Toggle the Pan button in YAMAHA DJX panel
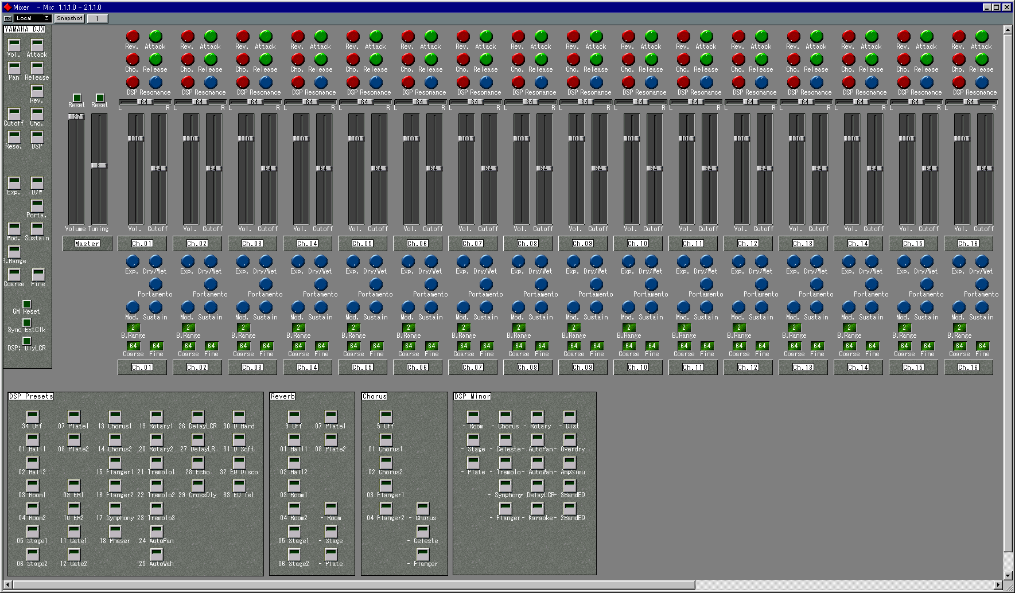Image resolution: width=1015 pixels, height=593 pixels. tap(14, 68)
